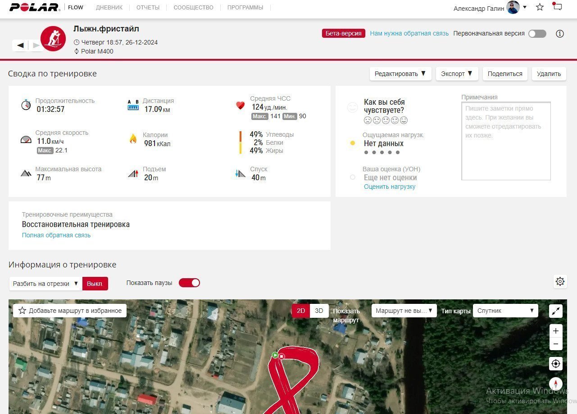Click the Поделиться button
Image resolution: width=577 pixels, height=414 pixels.
pyautogui.click(x=505, y=74)
